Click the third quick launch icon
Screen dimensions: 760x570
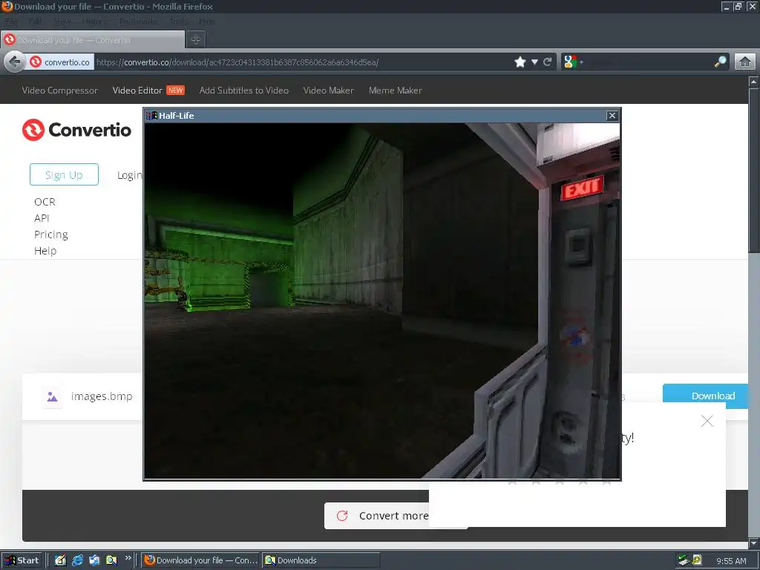(x=94, y=560)
